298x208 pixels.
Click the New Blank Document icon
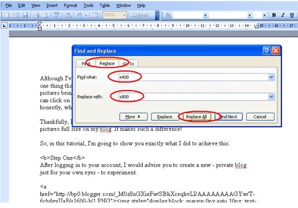pos(6,15)
